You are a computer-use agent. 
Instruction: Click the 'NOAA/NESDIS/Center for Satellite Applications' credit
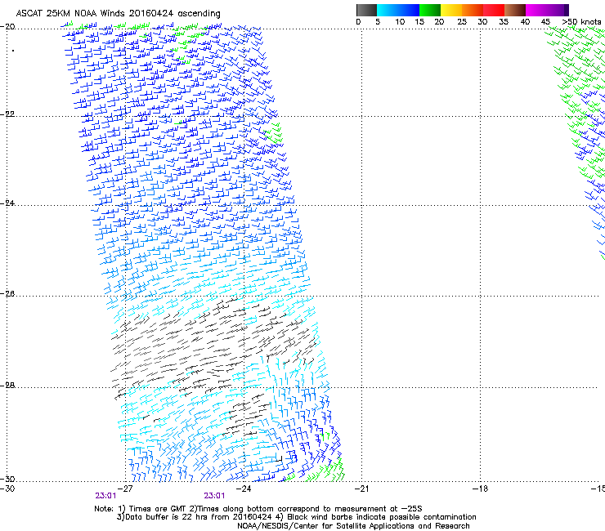point(353,526)
